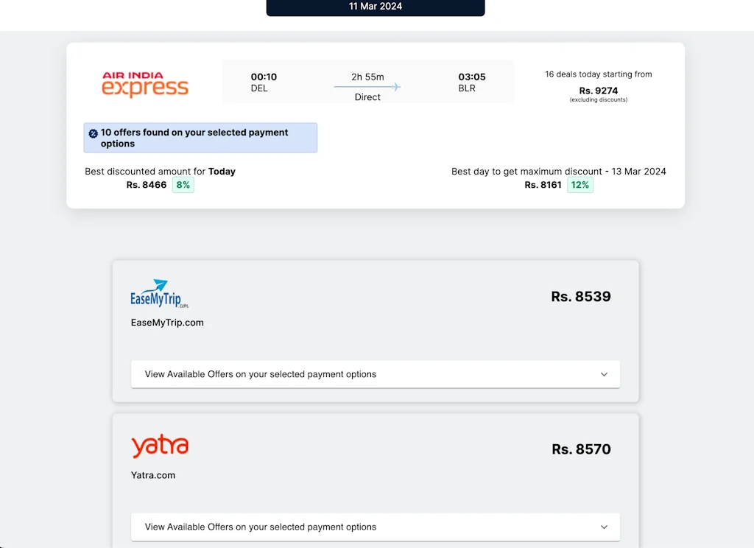Select the 11 Mar 2024 date tab
The image size is (754, 548).
(376, 7)
